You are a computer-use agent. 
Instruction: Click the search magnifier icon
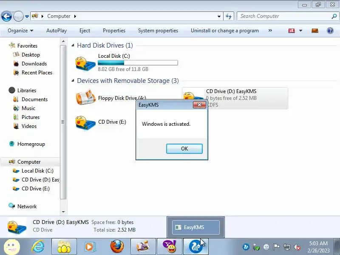pyautogui.click(x=334, y=16)
